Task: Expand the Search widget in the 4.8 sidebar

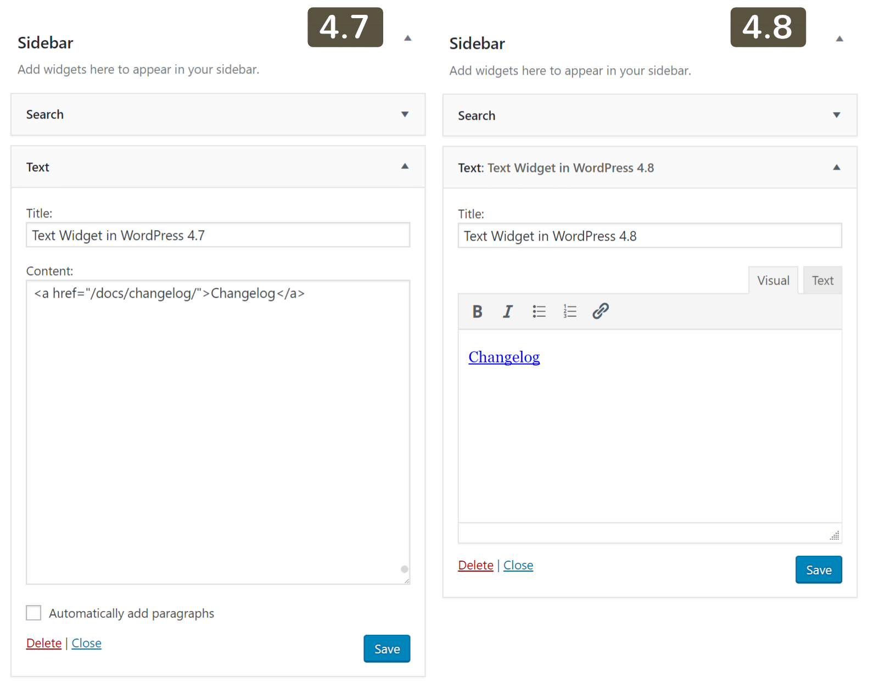Action: click(x=836, y=115)
